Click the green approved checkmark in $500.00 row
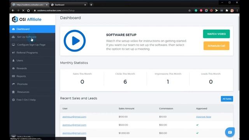249x140 pixels. pos(197,125)
